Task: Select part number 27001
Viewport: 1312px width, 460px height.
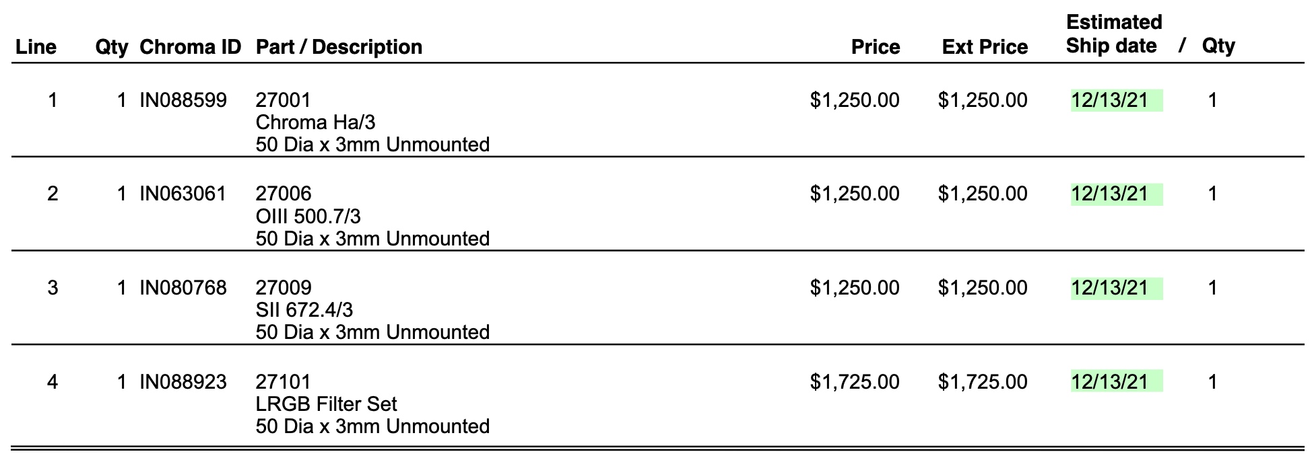Action: (x=284, y=100)
